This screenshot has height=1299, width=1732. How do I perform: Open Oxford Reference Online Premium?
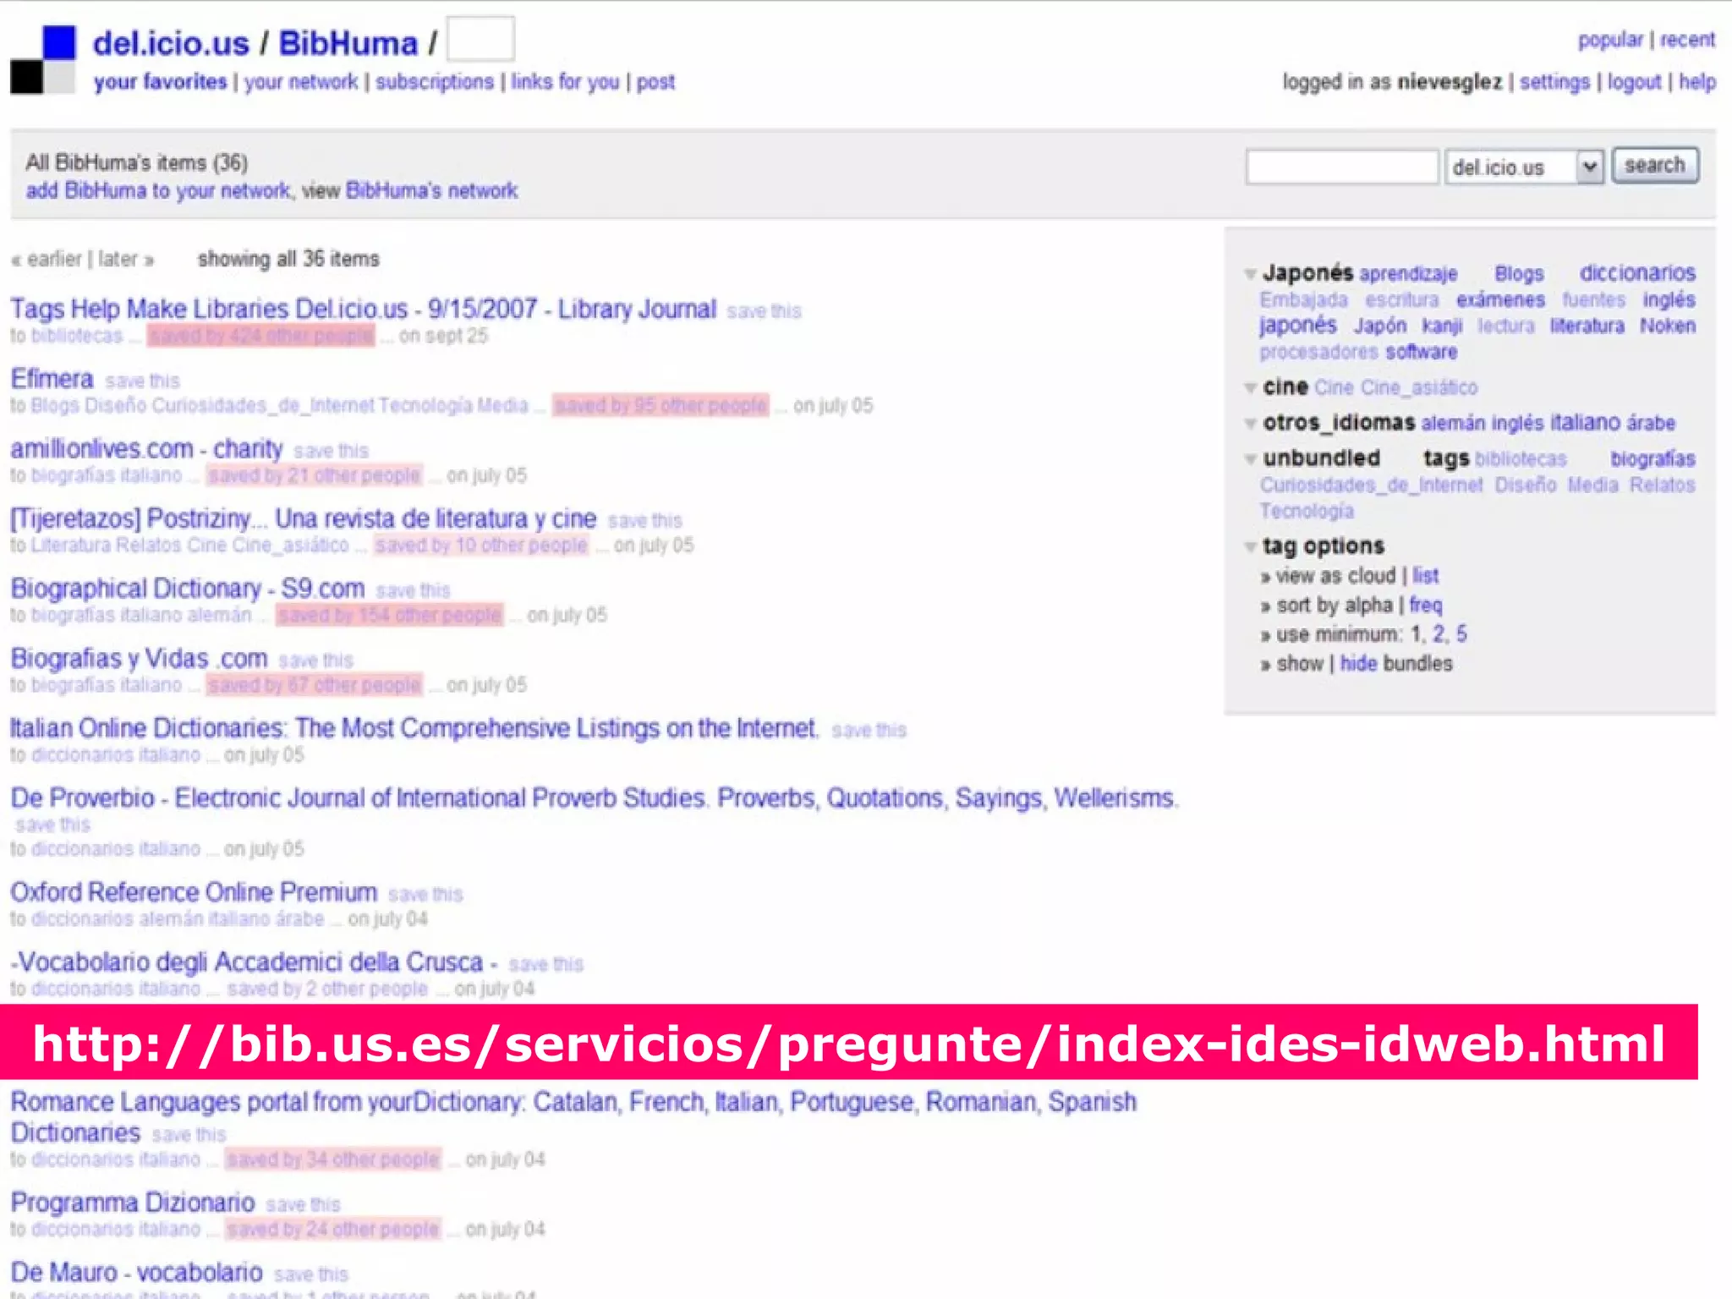click(x=194, y=892)
